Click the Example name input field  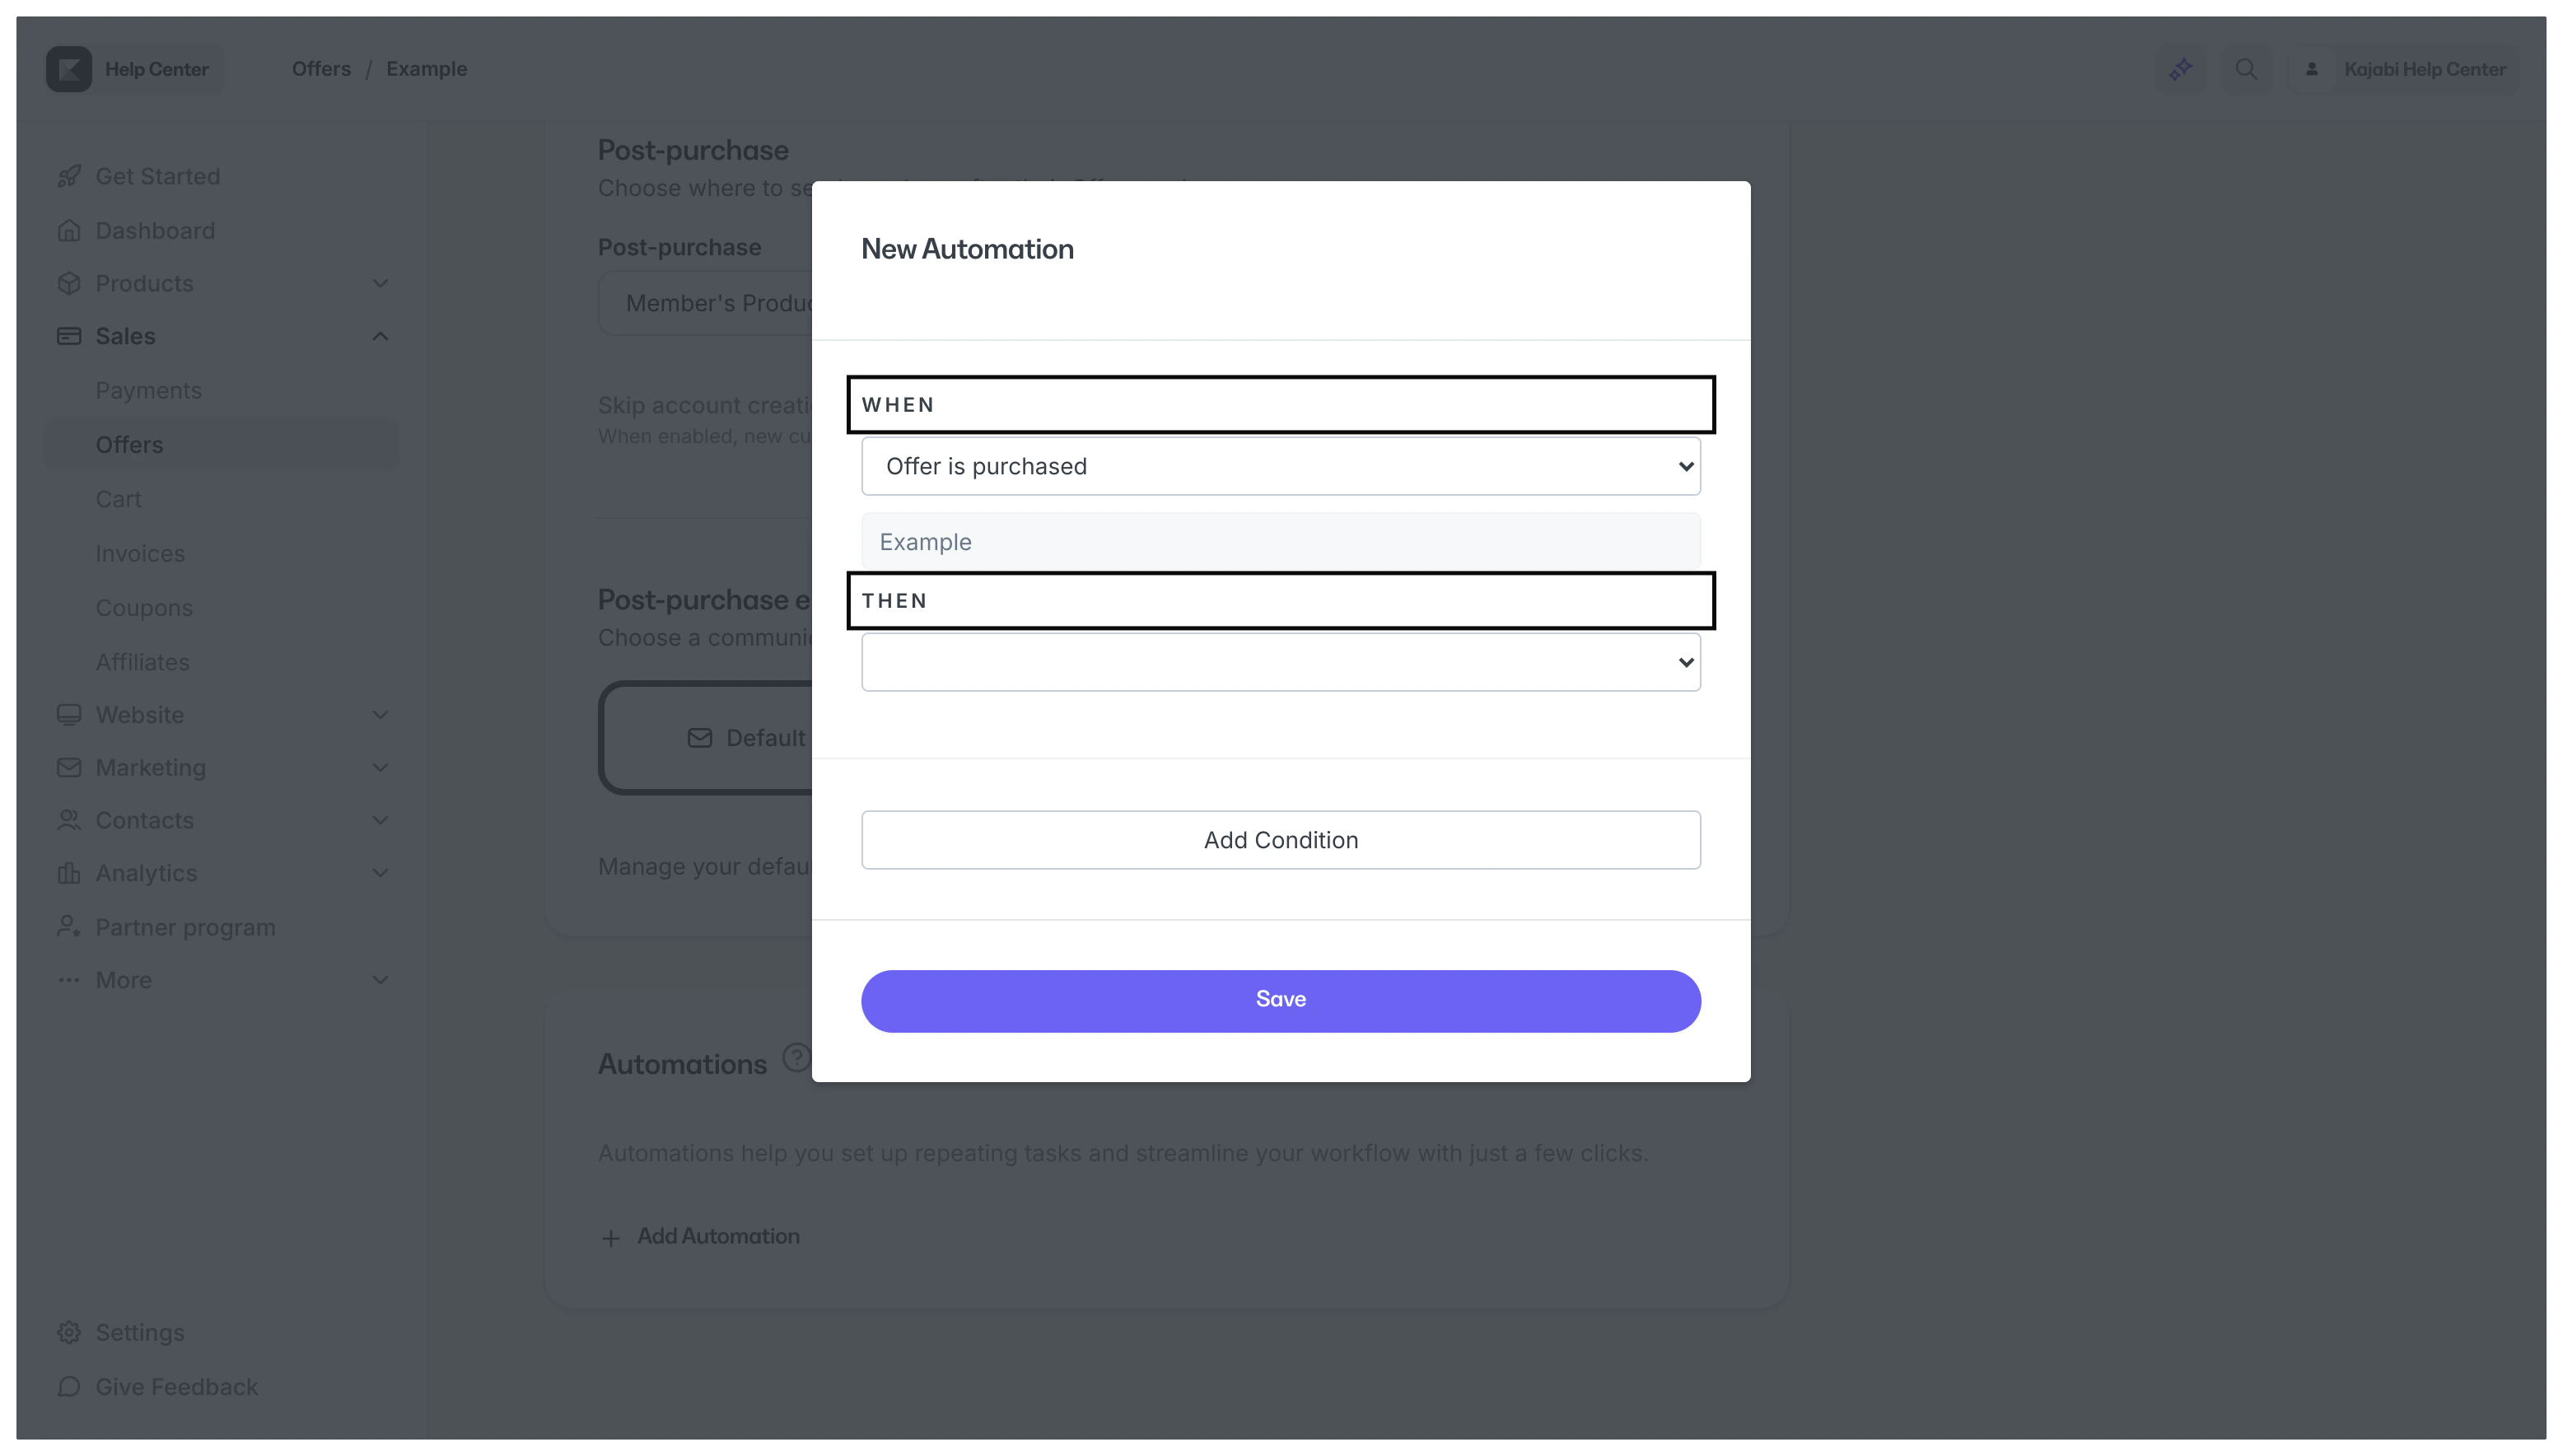(1280, 541)
